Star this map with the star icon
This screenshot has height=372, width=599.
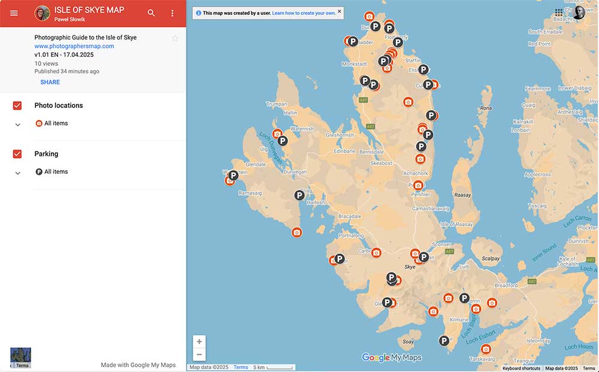tap(175, 38)
